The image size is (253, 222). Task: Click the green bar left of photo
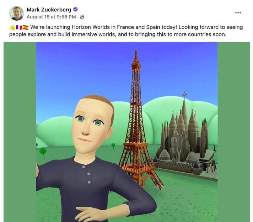[20, 132]
